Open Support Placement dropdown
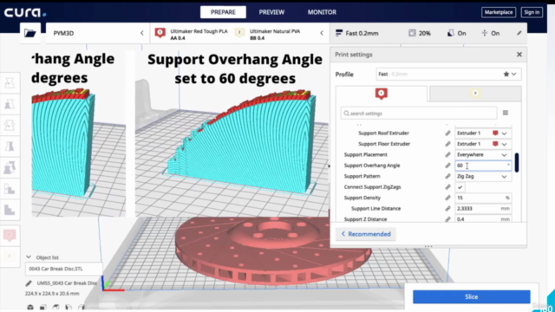The width and height of the screenshot is (555, 312). tap(483, 154)
